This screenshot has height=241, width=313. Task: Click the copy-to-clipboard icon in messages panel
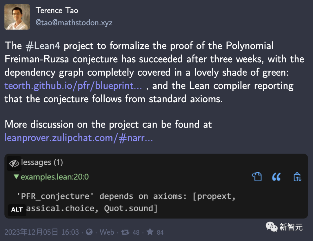click(297, 177)
